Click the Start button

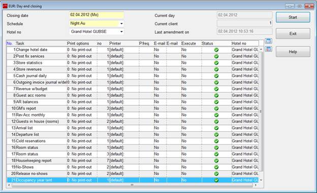click(x=293, y=17)
